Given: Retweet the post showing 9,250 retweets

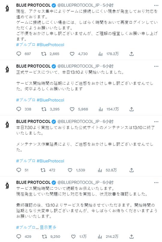Looking at the screenshot, I should (x=44, y=236).
